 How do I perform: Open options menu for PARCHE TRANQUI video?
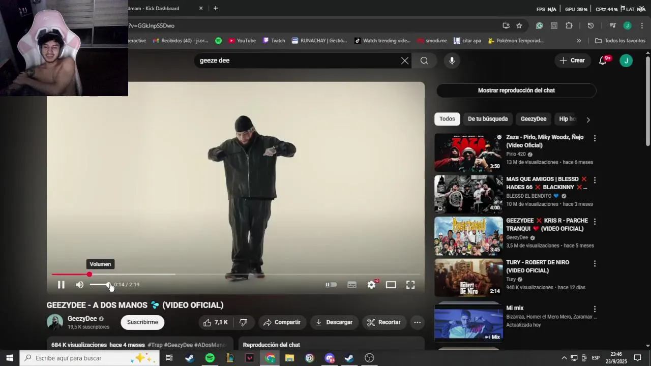(x=595, y=222)
